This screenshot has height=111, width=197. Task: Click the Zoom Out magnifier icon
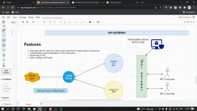coord(27,22)
